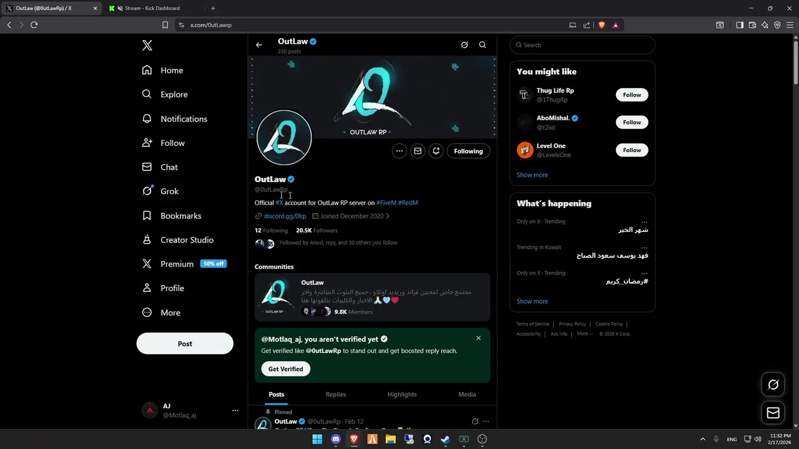This screenshot has height=449, width=799.
Task: Bookmark this page from the address bar
Action: pos(165,25)
